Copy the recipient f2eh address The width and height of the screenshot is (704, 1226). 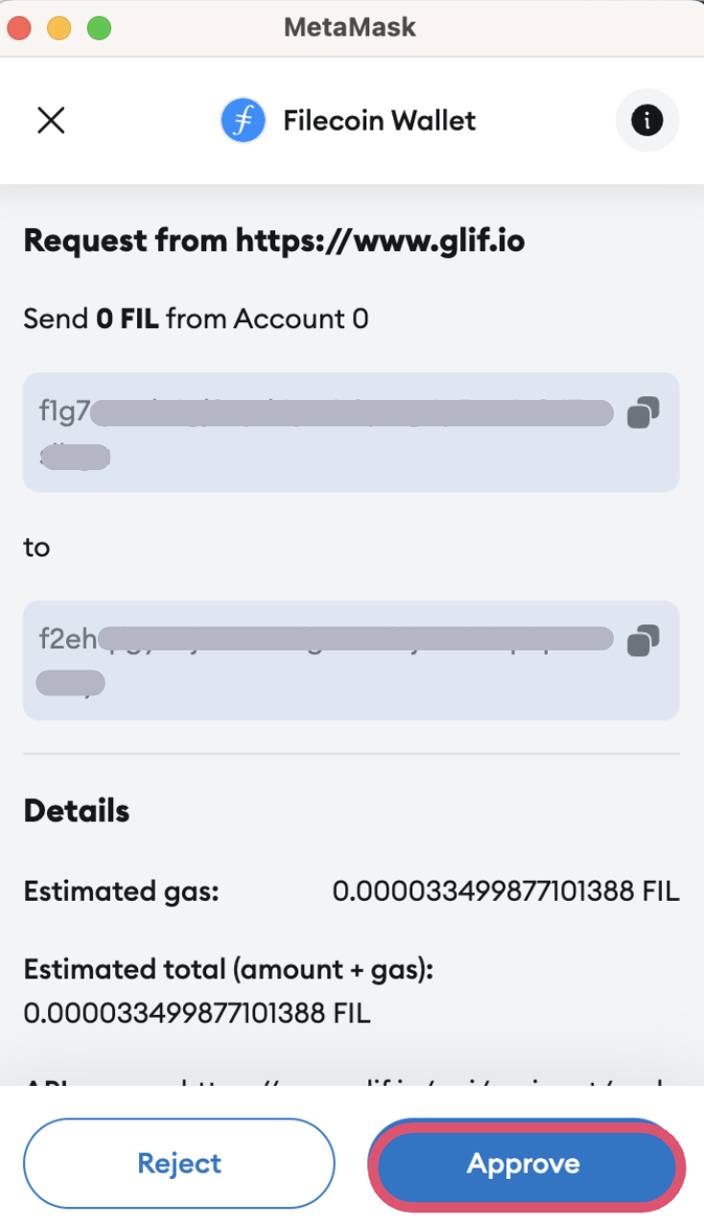[x=643, y=640]
